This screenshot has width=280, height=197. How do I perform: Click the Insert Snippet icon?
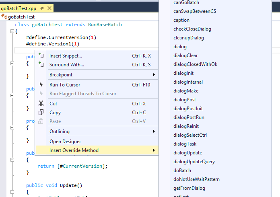[41, 55]
